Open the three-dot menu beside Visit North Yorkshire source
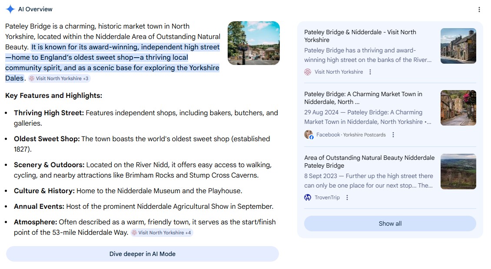 coord(370,72)
